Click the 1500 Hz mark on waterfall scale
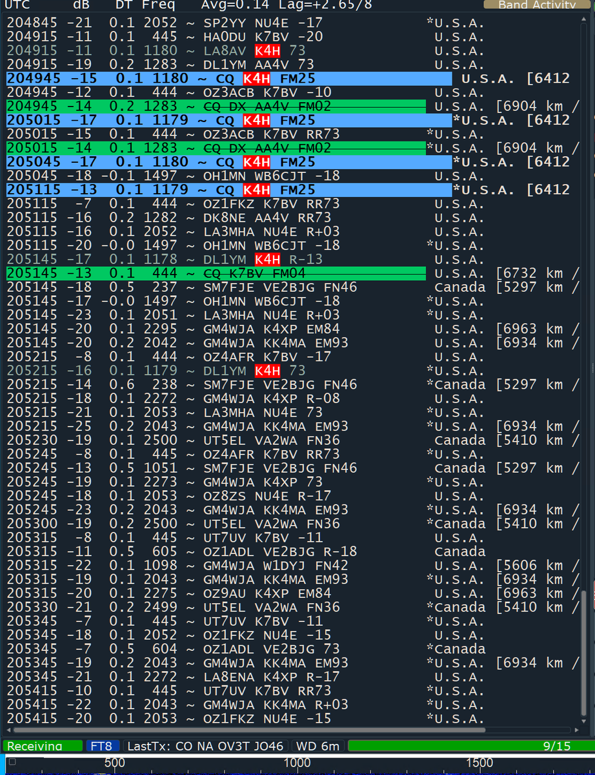This screenshot has width=595, height=775. click(x=478, y=763)
